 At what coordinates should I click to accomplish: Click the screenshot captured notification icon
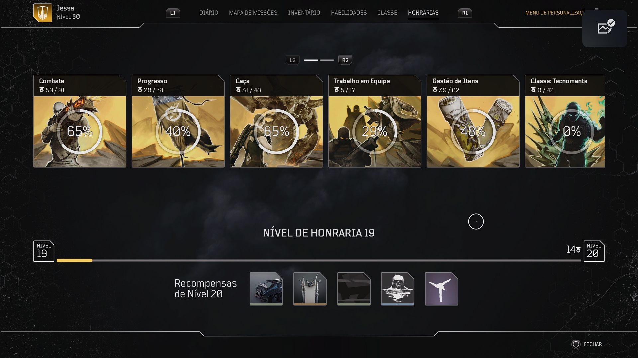click(x=605, y=28)
